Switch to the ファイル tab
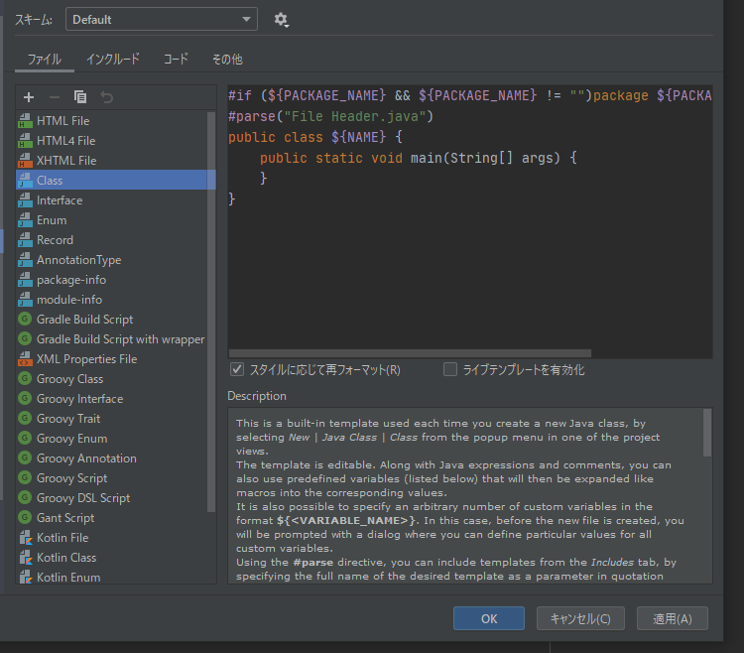The image size is (744, 653). click(44, 60)
